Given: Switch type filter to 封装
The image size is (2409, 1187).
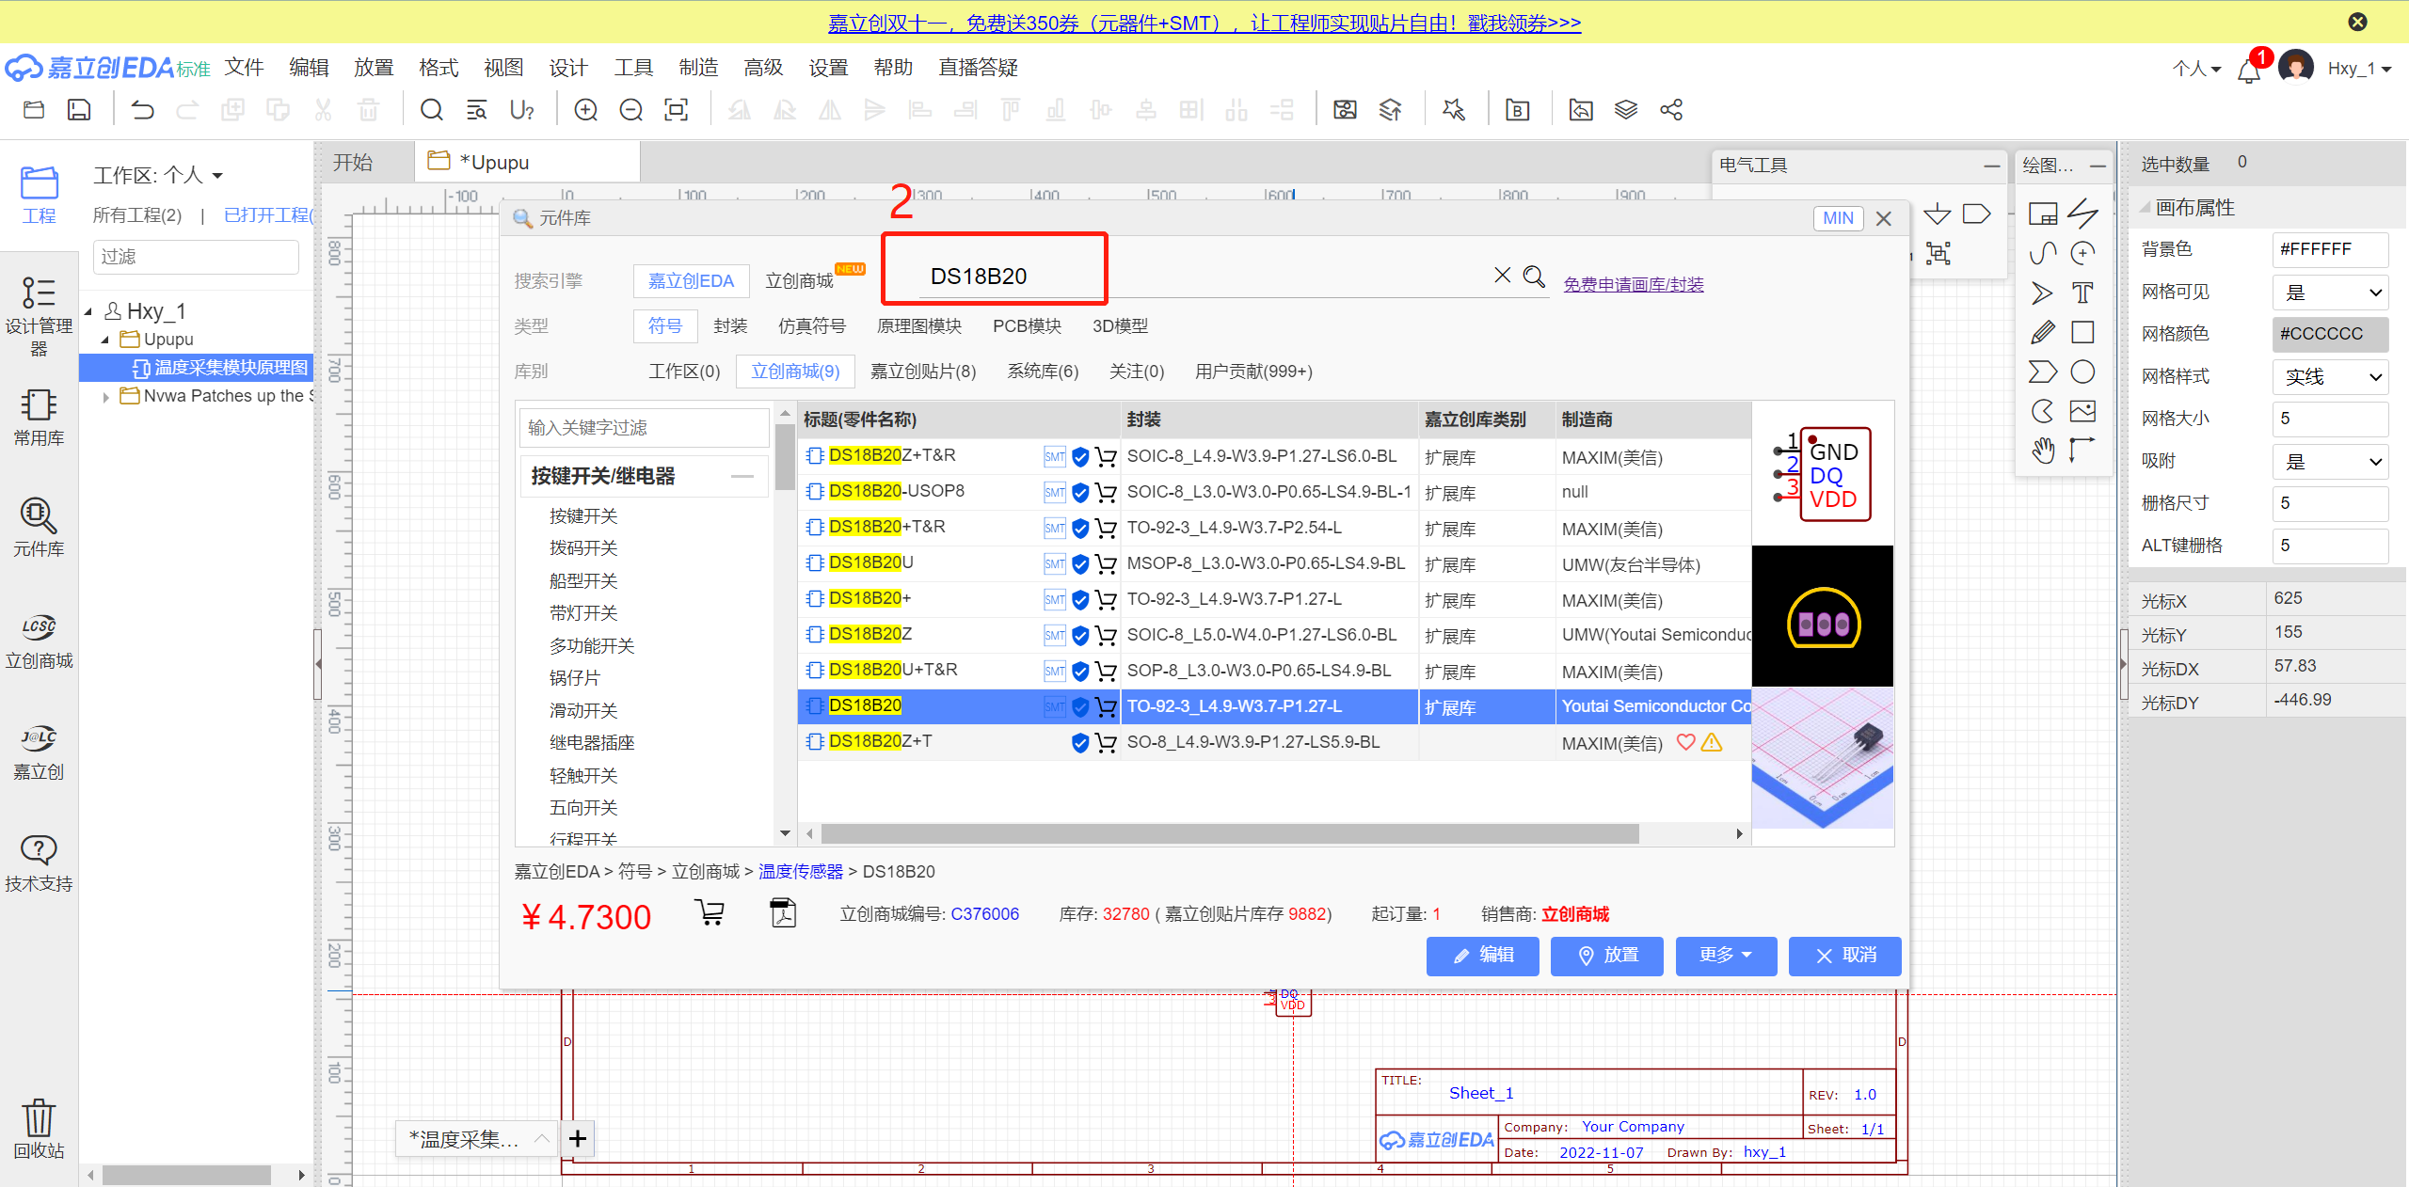Looking at the screenshot, I should 730,325.
